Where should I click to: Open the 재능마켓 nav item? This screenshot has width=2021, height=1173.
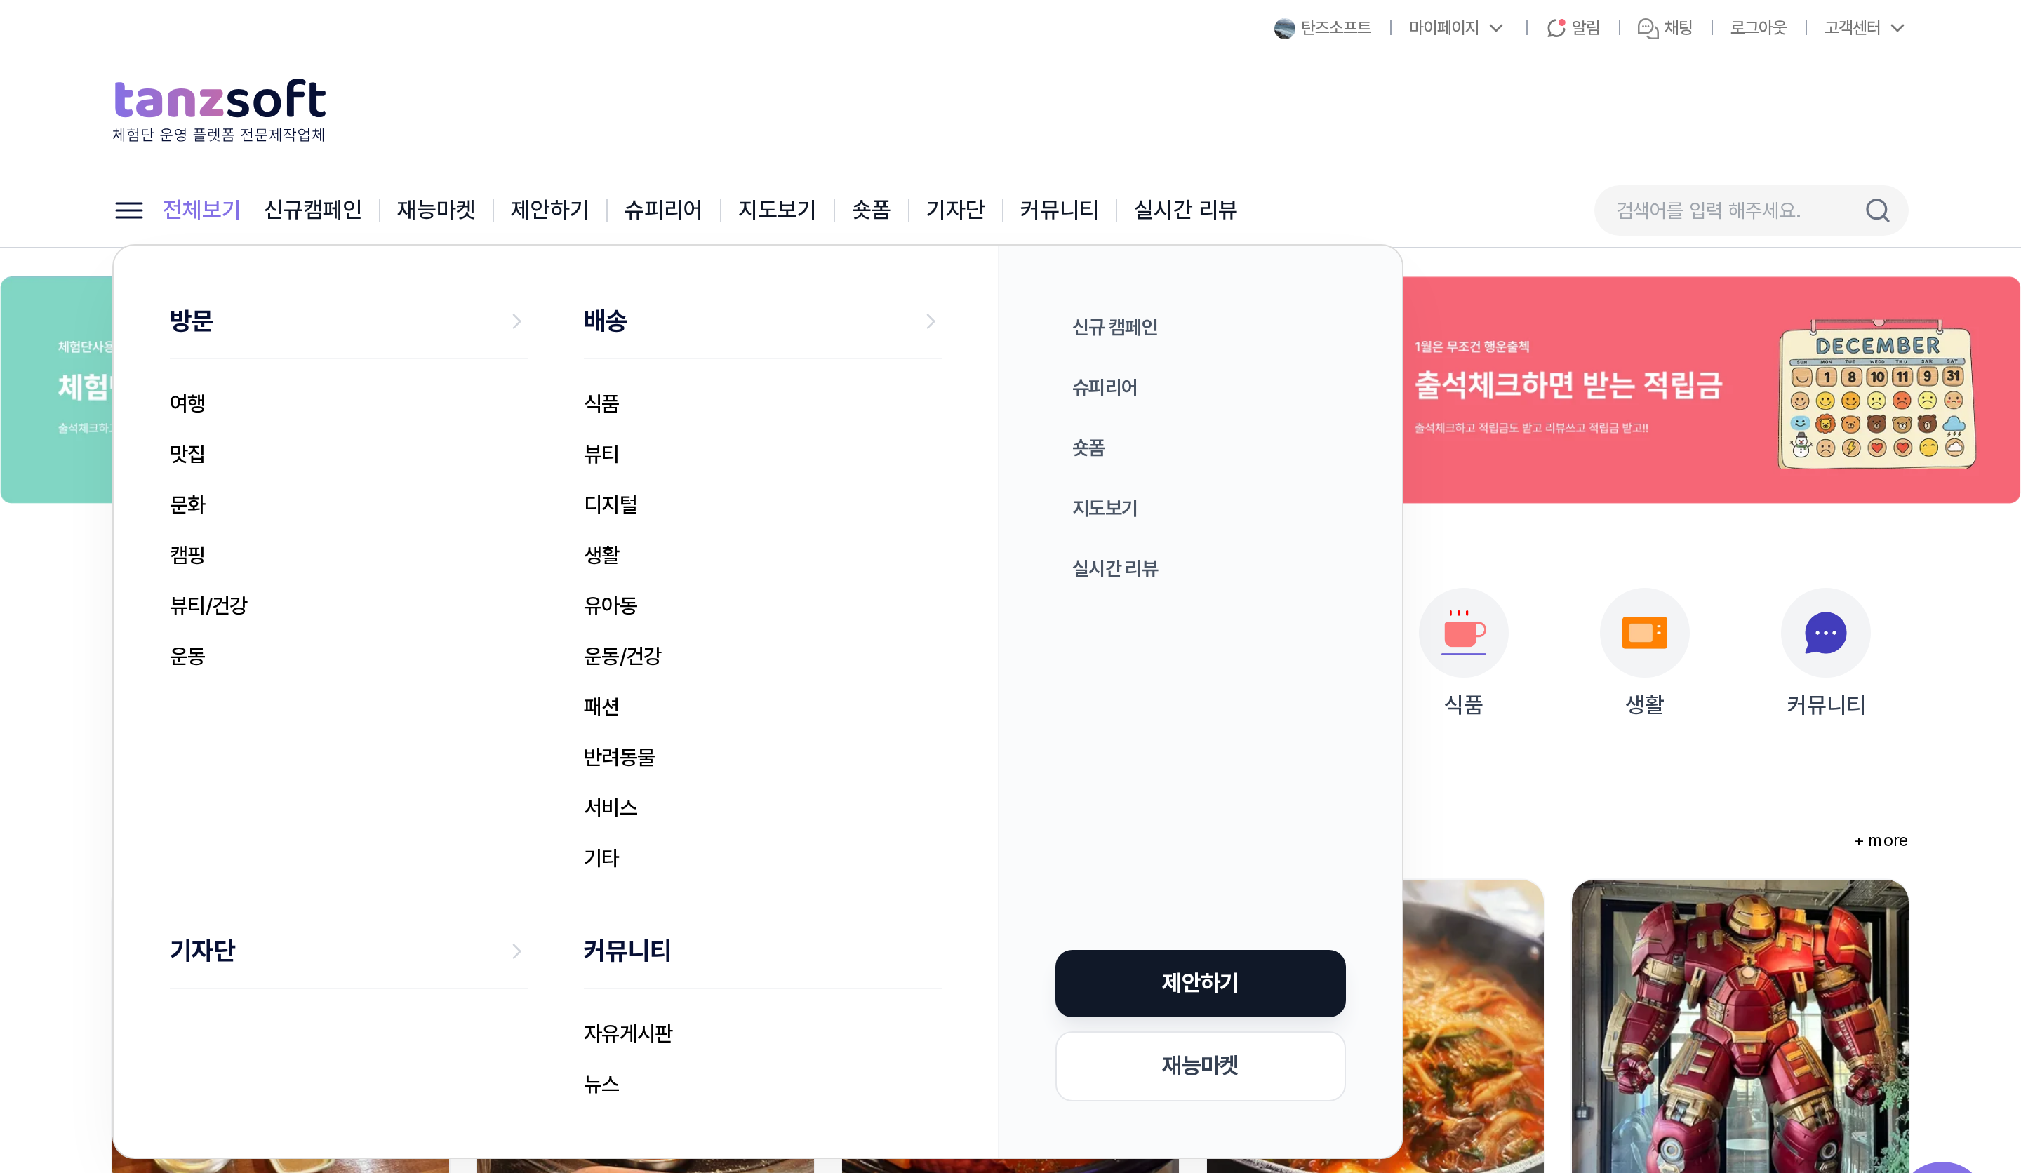pos(436,210)
